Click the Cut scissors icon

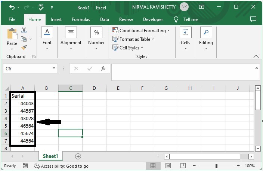(24, 31)
